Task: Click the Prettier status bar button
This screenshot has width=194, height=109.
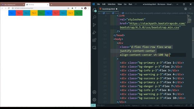Action: [x=179, y=105]
